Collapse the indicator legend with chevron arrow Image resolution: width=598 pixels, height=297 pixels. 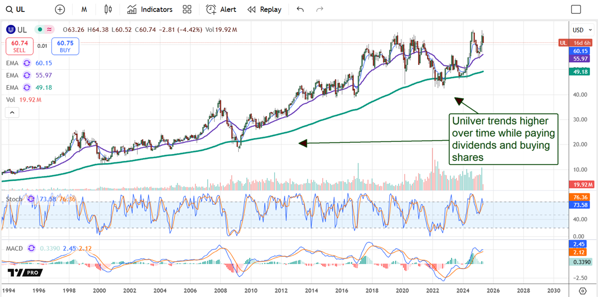click(x=12, y=113)
